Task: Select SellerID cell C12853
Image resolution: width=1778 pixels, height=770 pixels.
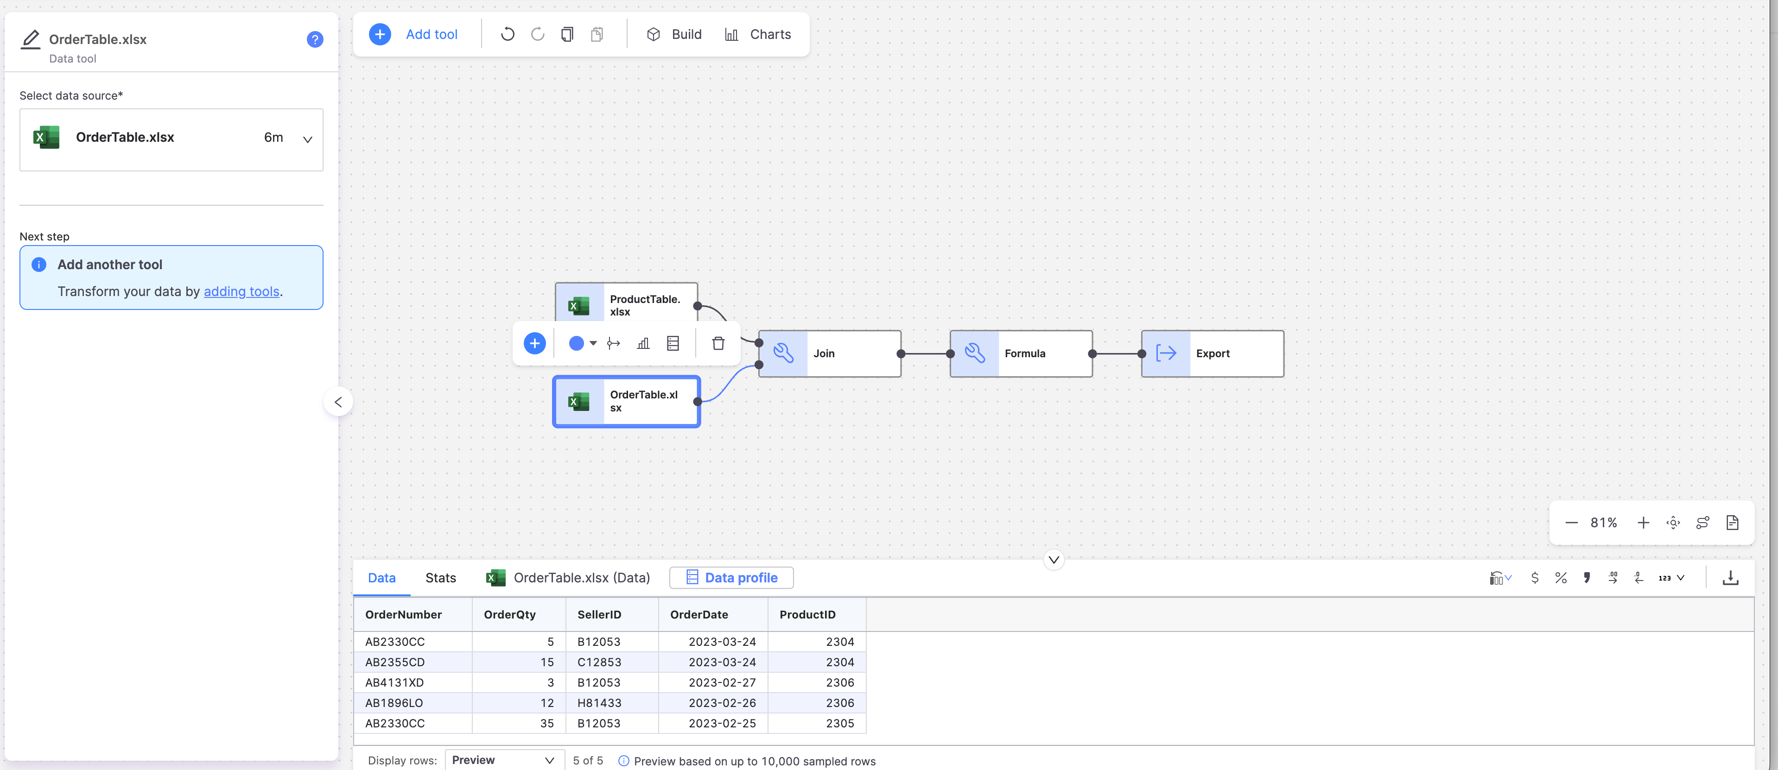Action: tap(612, 662)
